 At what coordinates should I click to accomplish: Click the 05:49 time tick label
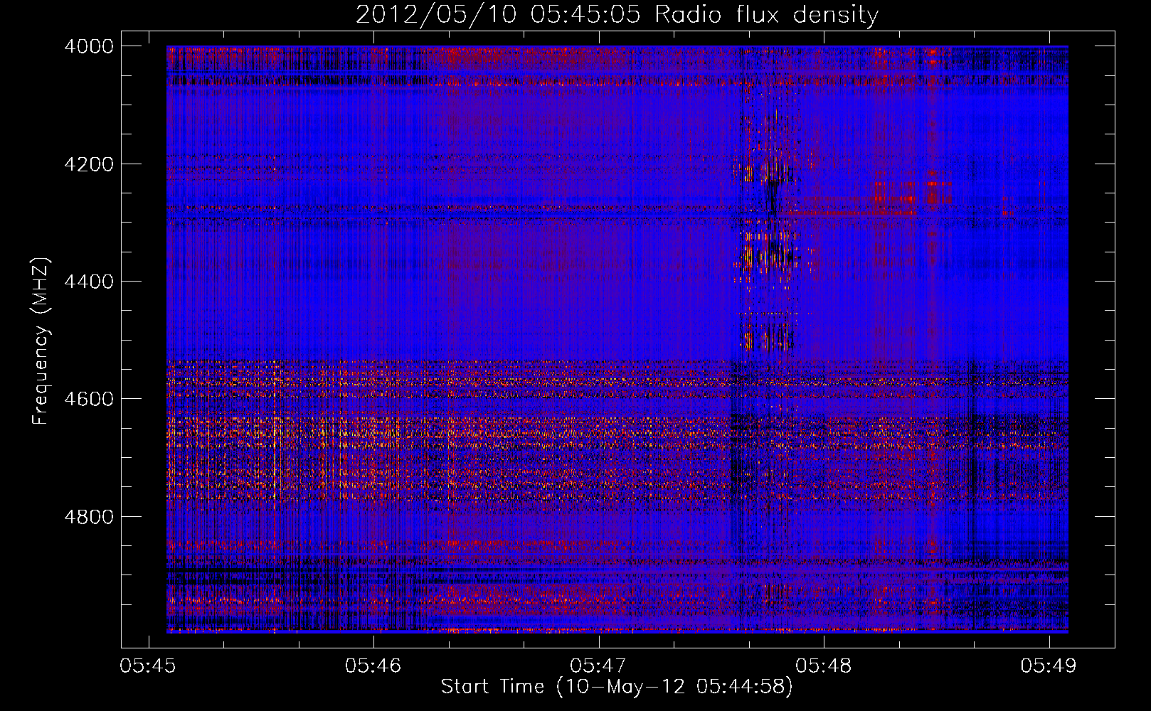point(1049,665)
